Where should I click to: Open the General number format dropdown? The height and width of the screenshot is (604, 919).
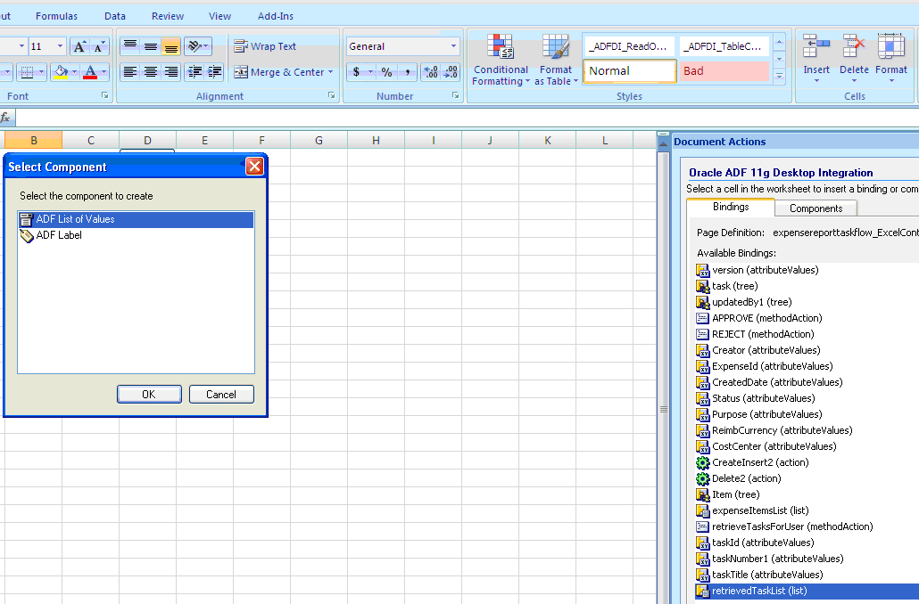coord(402,46)
